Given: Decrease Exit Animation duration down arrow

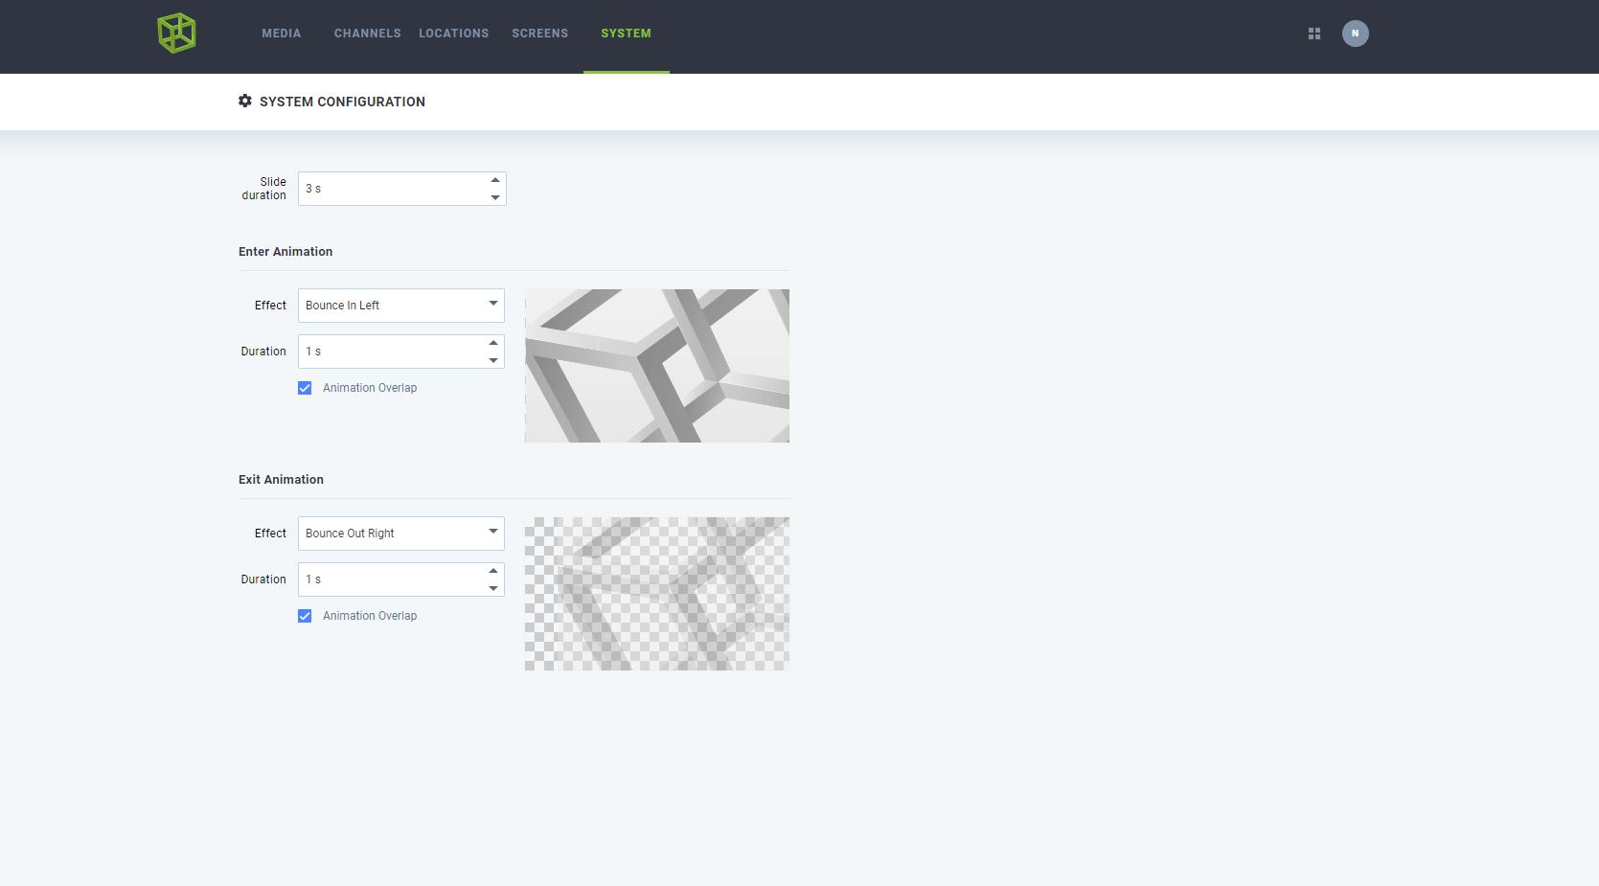Looking at the screenshot, I should (493, 588).
